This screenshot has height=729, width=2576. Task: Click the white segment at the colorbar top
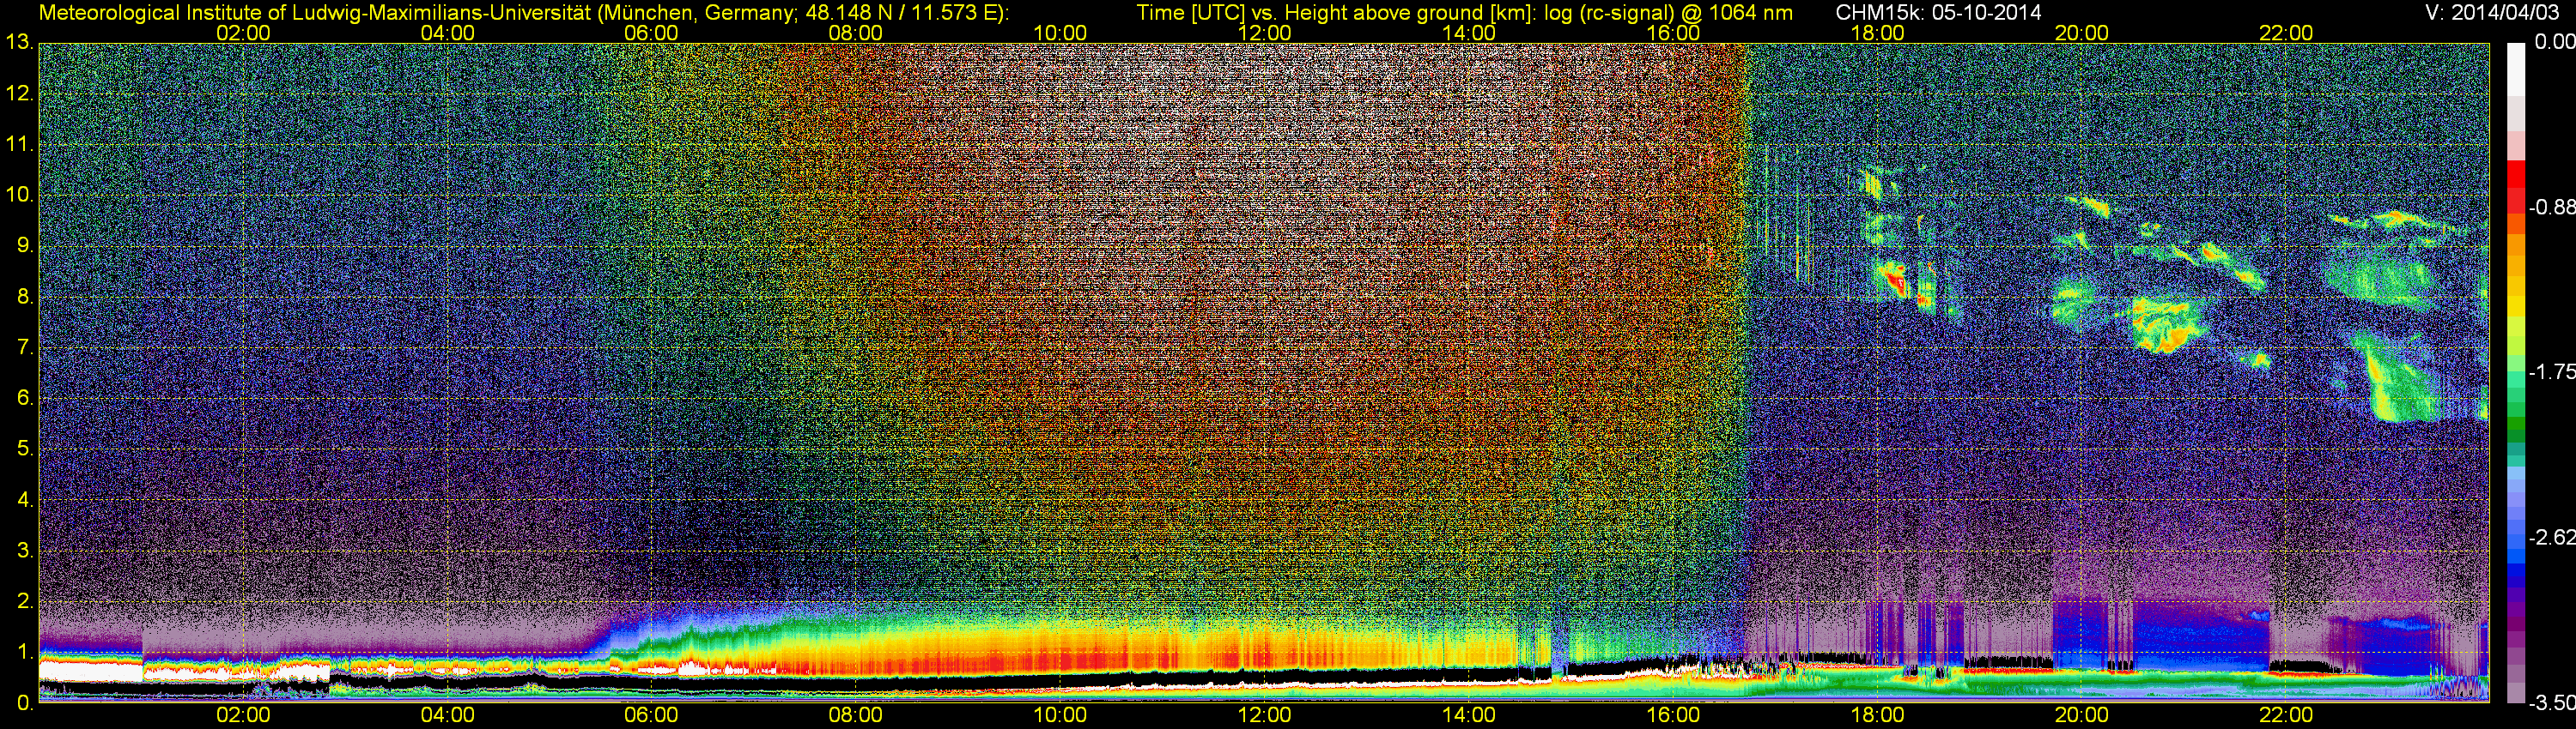(2515, 69)
